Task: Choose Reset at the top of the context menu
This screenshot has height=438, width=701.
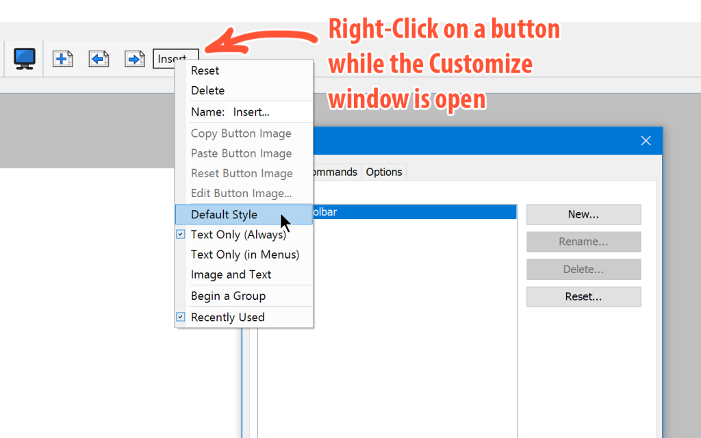Action: pos(205,70)
